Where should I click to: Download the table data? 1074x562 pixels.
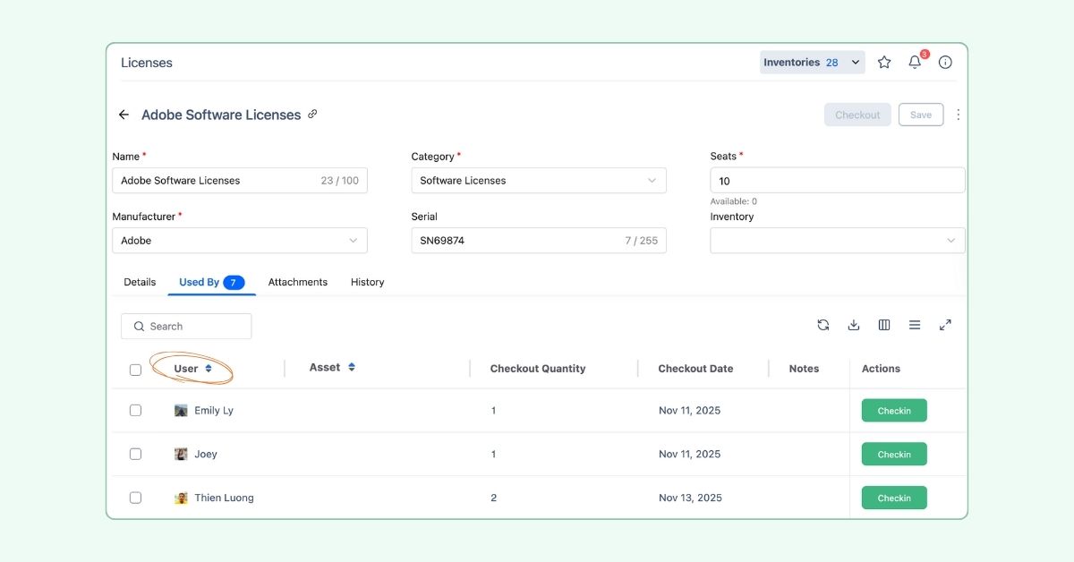click(x=854, y=326)
